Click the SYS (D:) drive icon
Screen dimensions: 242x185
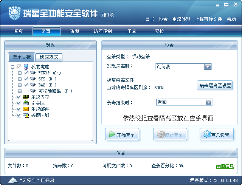tap(33, 79)
